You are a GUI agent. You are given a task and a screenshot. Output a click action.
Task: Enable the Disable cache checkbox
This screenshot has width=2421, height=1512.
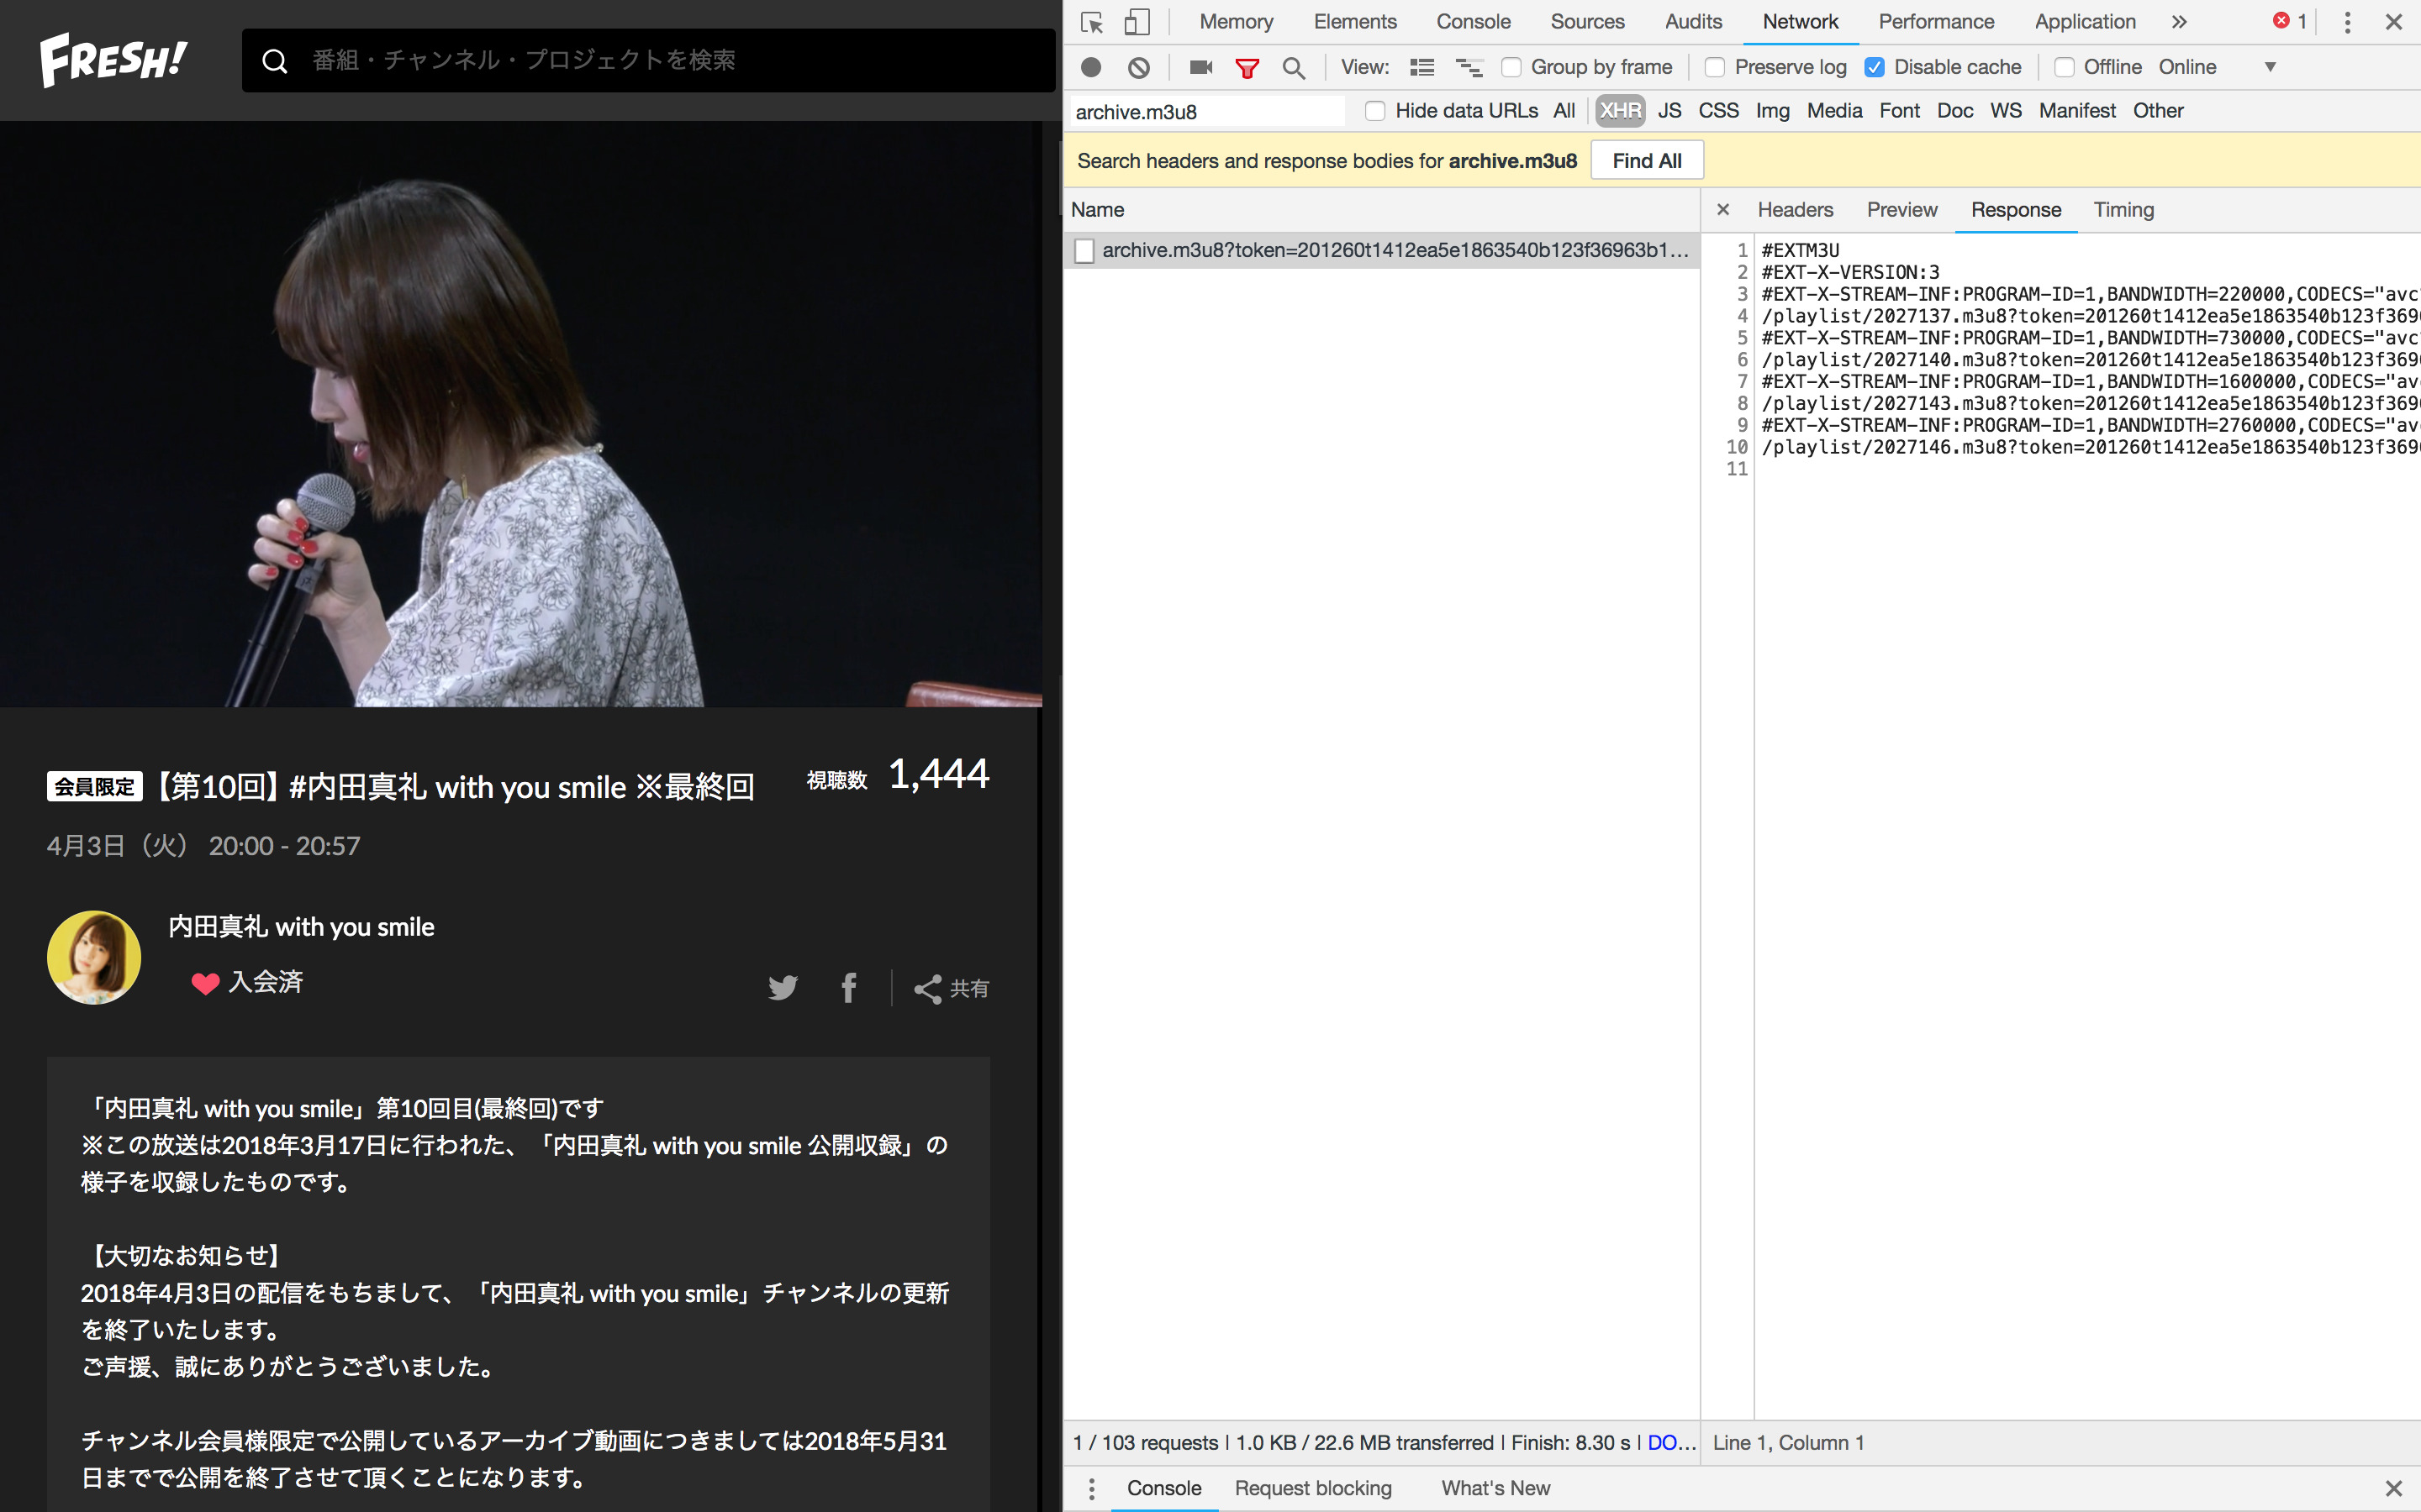[1875, 66]
